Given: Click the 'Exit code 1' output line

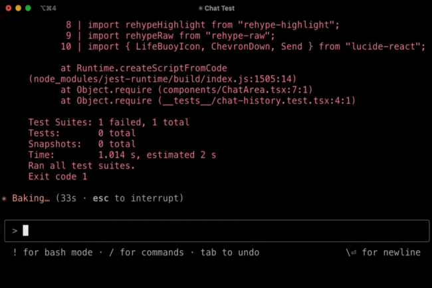Looking at the screenshot, I should tap(58, 177).
